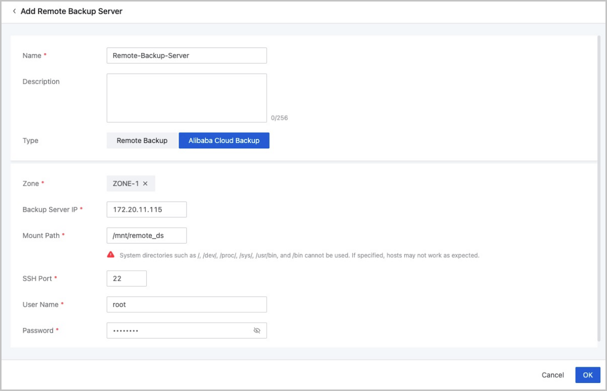Show password using the eye icon
Viewport: 607px width, 391px height.
[x=256, y=330]
